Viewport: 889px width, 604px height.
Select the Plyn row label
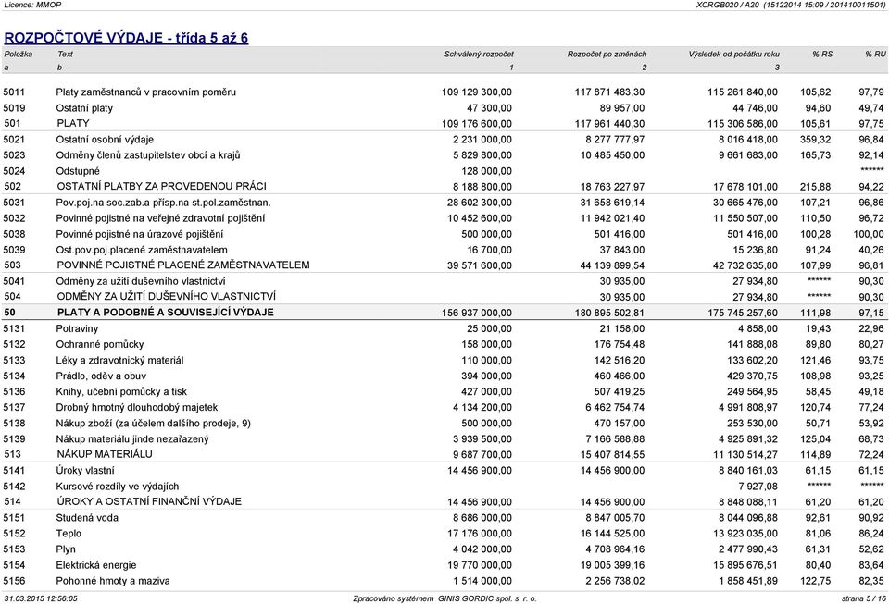(x=66, y=549)
